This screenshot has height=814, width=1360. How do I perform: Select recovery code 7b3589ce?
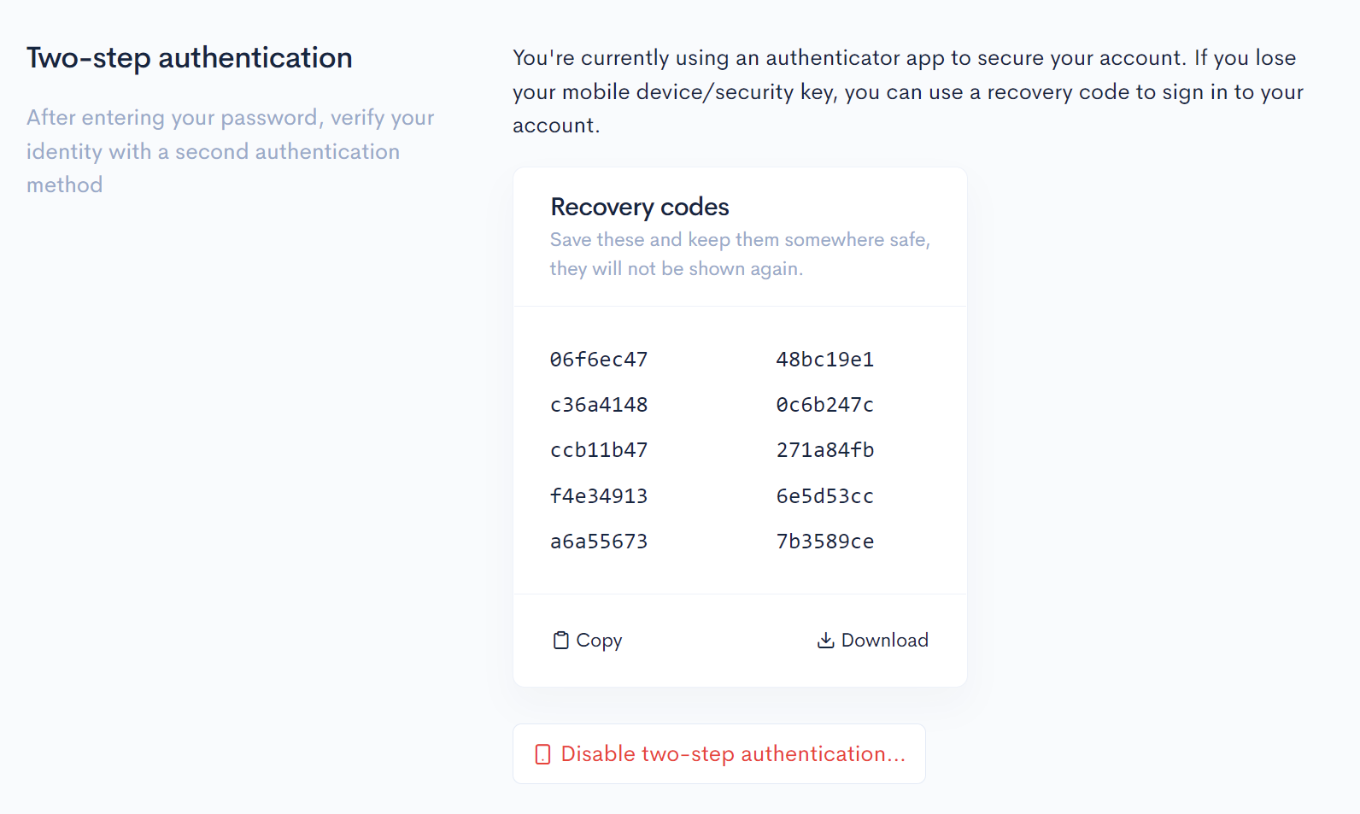tap(825, 542)
